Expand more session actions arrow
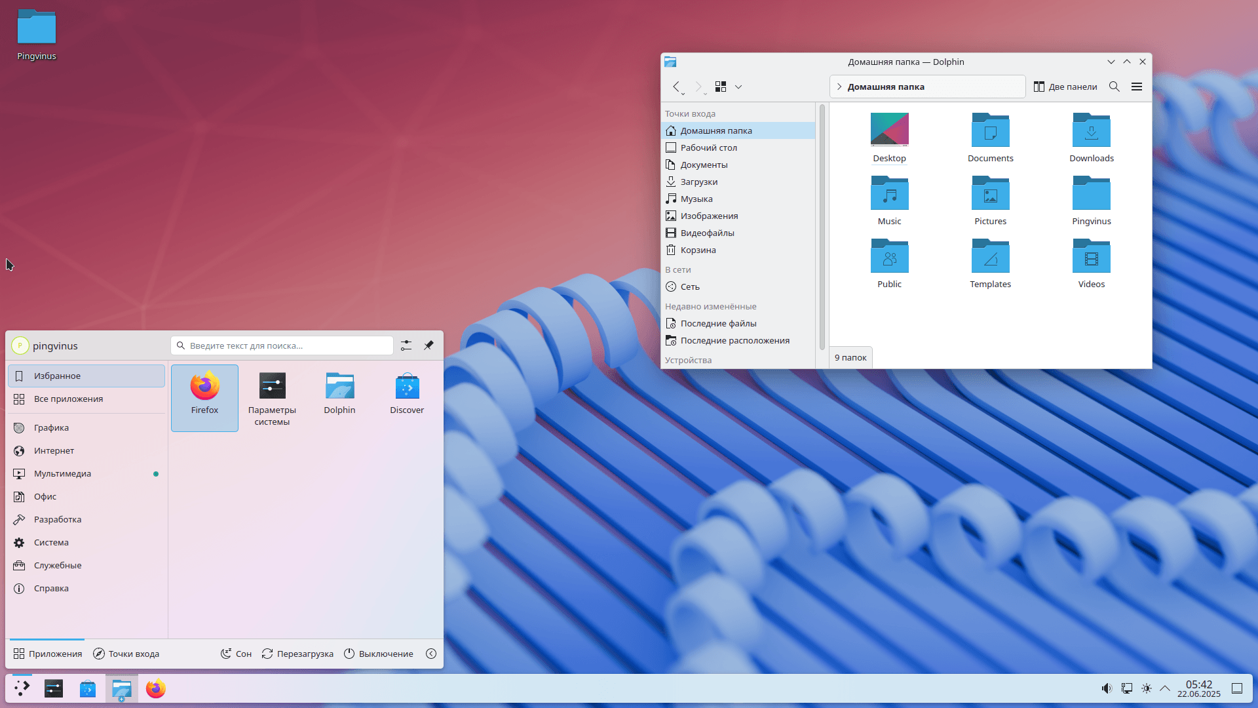 [x=431, y=654]
